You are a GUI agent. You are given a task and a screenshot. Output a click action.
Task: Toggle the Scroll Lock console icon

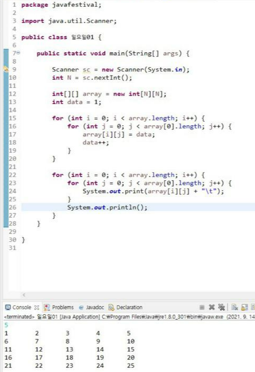click(x=244, y=307)
